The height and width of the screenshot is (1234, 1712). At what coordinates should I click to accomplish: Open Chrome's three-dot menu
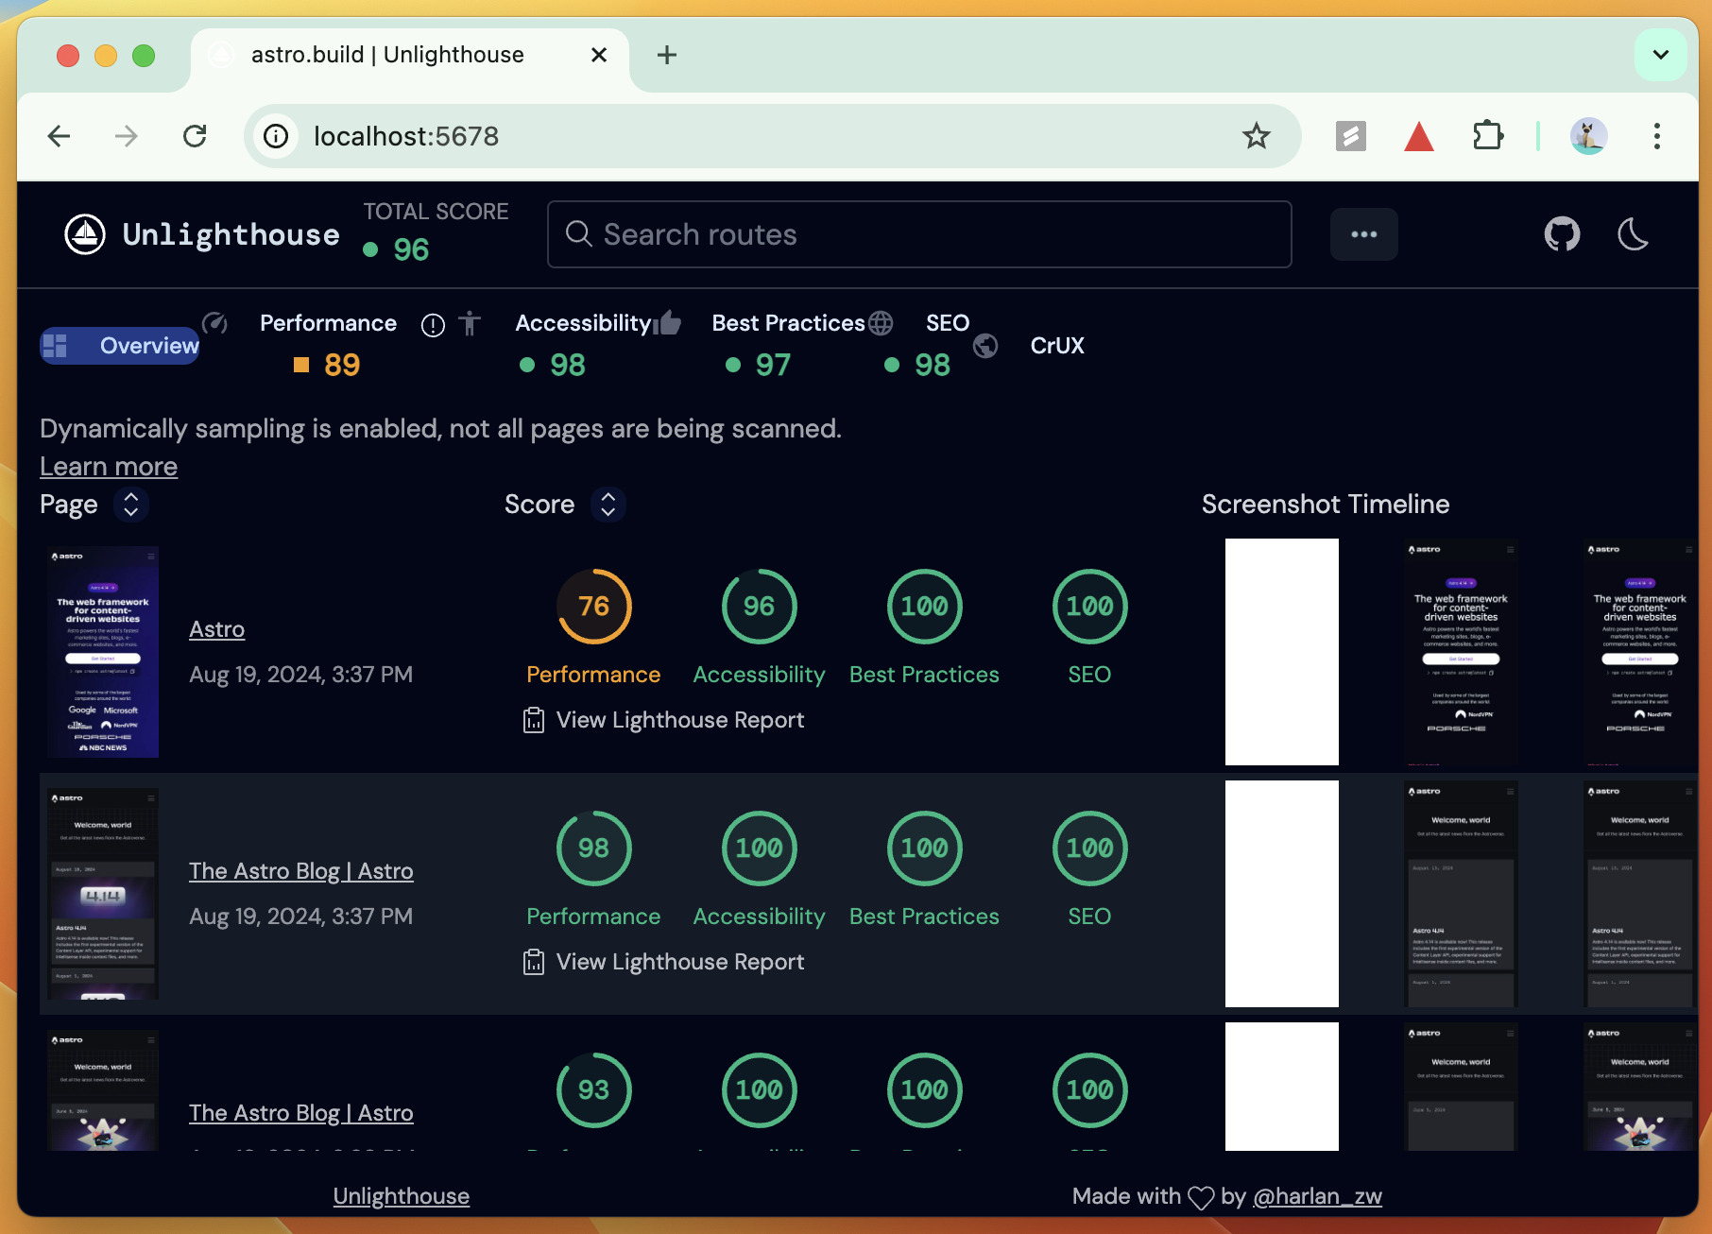tap(1656, 136)
